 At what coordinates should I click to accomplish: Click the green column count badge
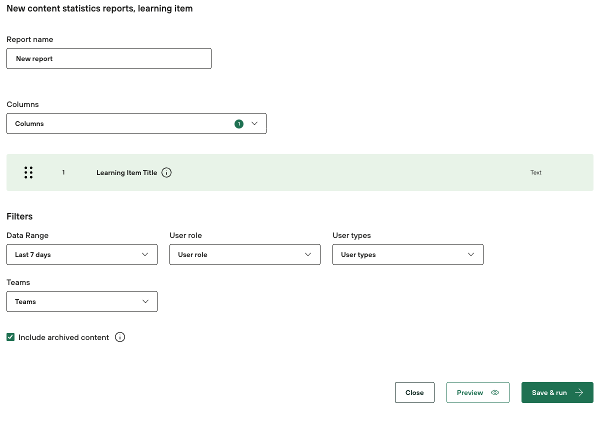tap(239, 123)
